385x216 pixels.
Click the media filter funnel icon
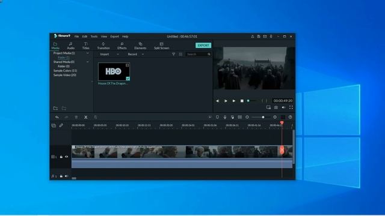click(x=174, y=55)
